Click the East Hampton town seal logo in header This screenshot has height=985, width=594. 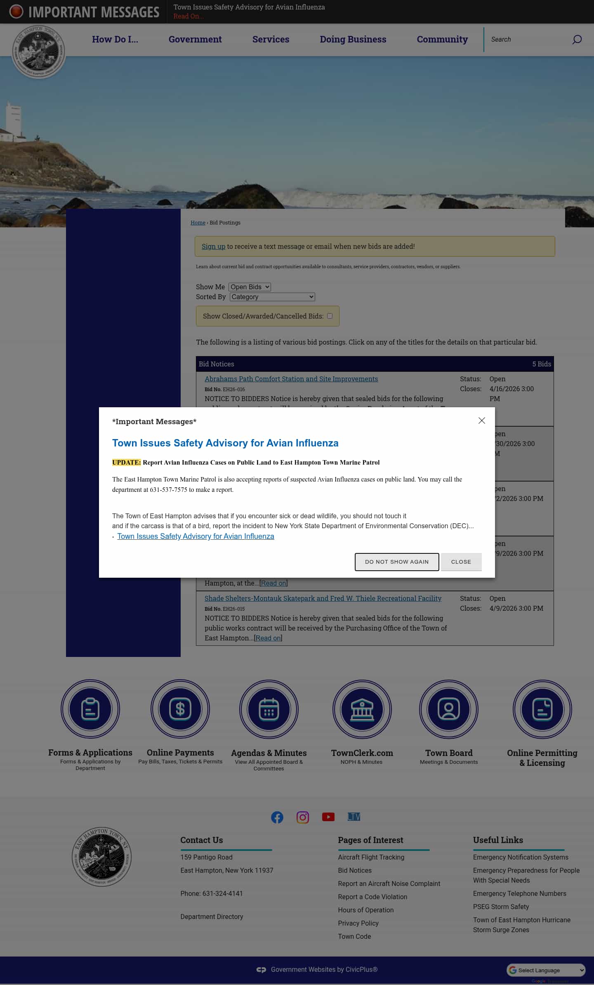[39, 51]
